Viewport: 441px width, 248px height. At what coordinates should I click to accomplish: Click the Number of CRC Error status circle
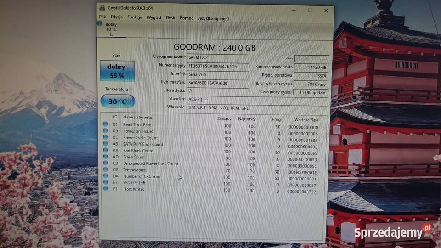(105, 176)
